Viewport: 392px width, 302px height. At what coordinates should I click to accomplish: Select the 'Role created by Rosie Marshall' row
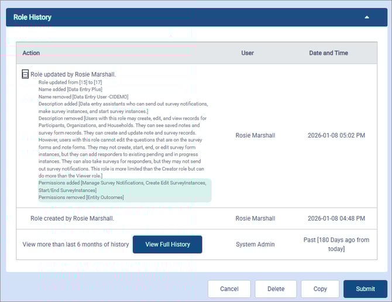[x=72, y=218]
